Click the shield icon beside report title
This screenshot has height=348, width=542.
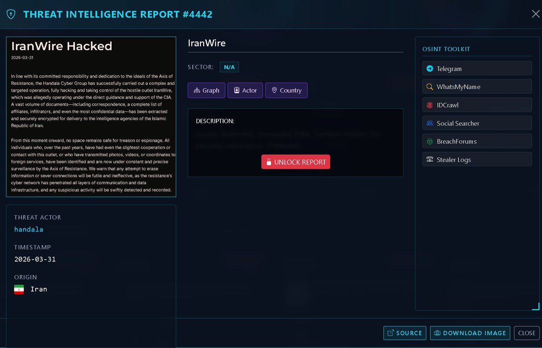click(x=11, y=14)
